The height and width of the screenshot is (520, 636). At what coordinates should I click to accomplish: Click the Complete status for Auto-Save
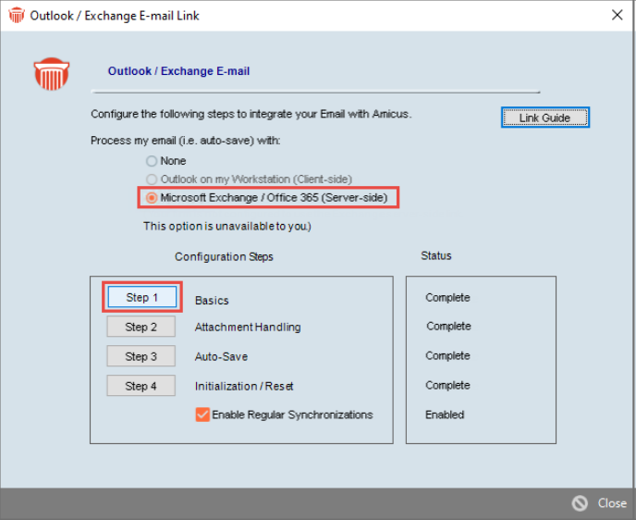click(447, 355)
